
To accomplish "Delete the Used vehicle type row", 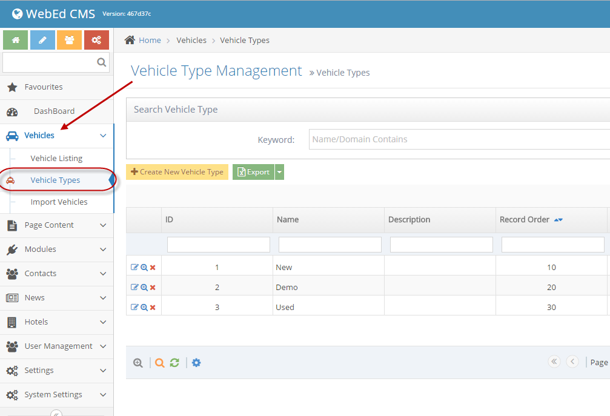I will coord(153,308).
